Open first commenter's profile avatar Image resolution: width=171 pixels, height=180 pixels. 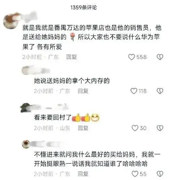(11, 21)
